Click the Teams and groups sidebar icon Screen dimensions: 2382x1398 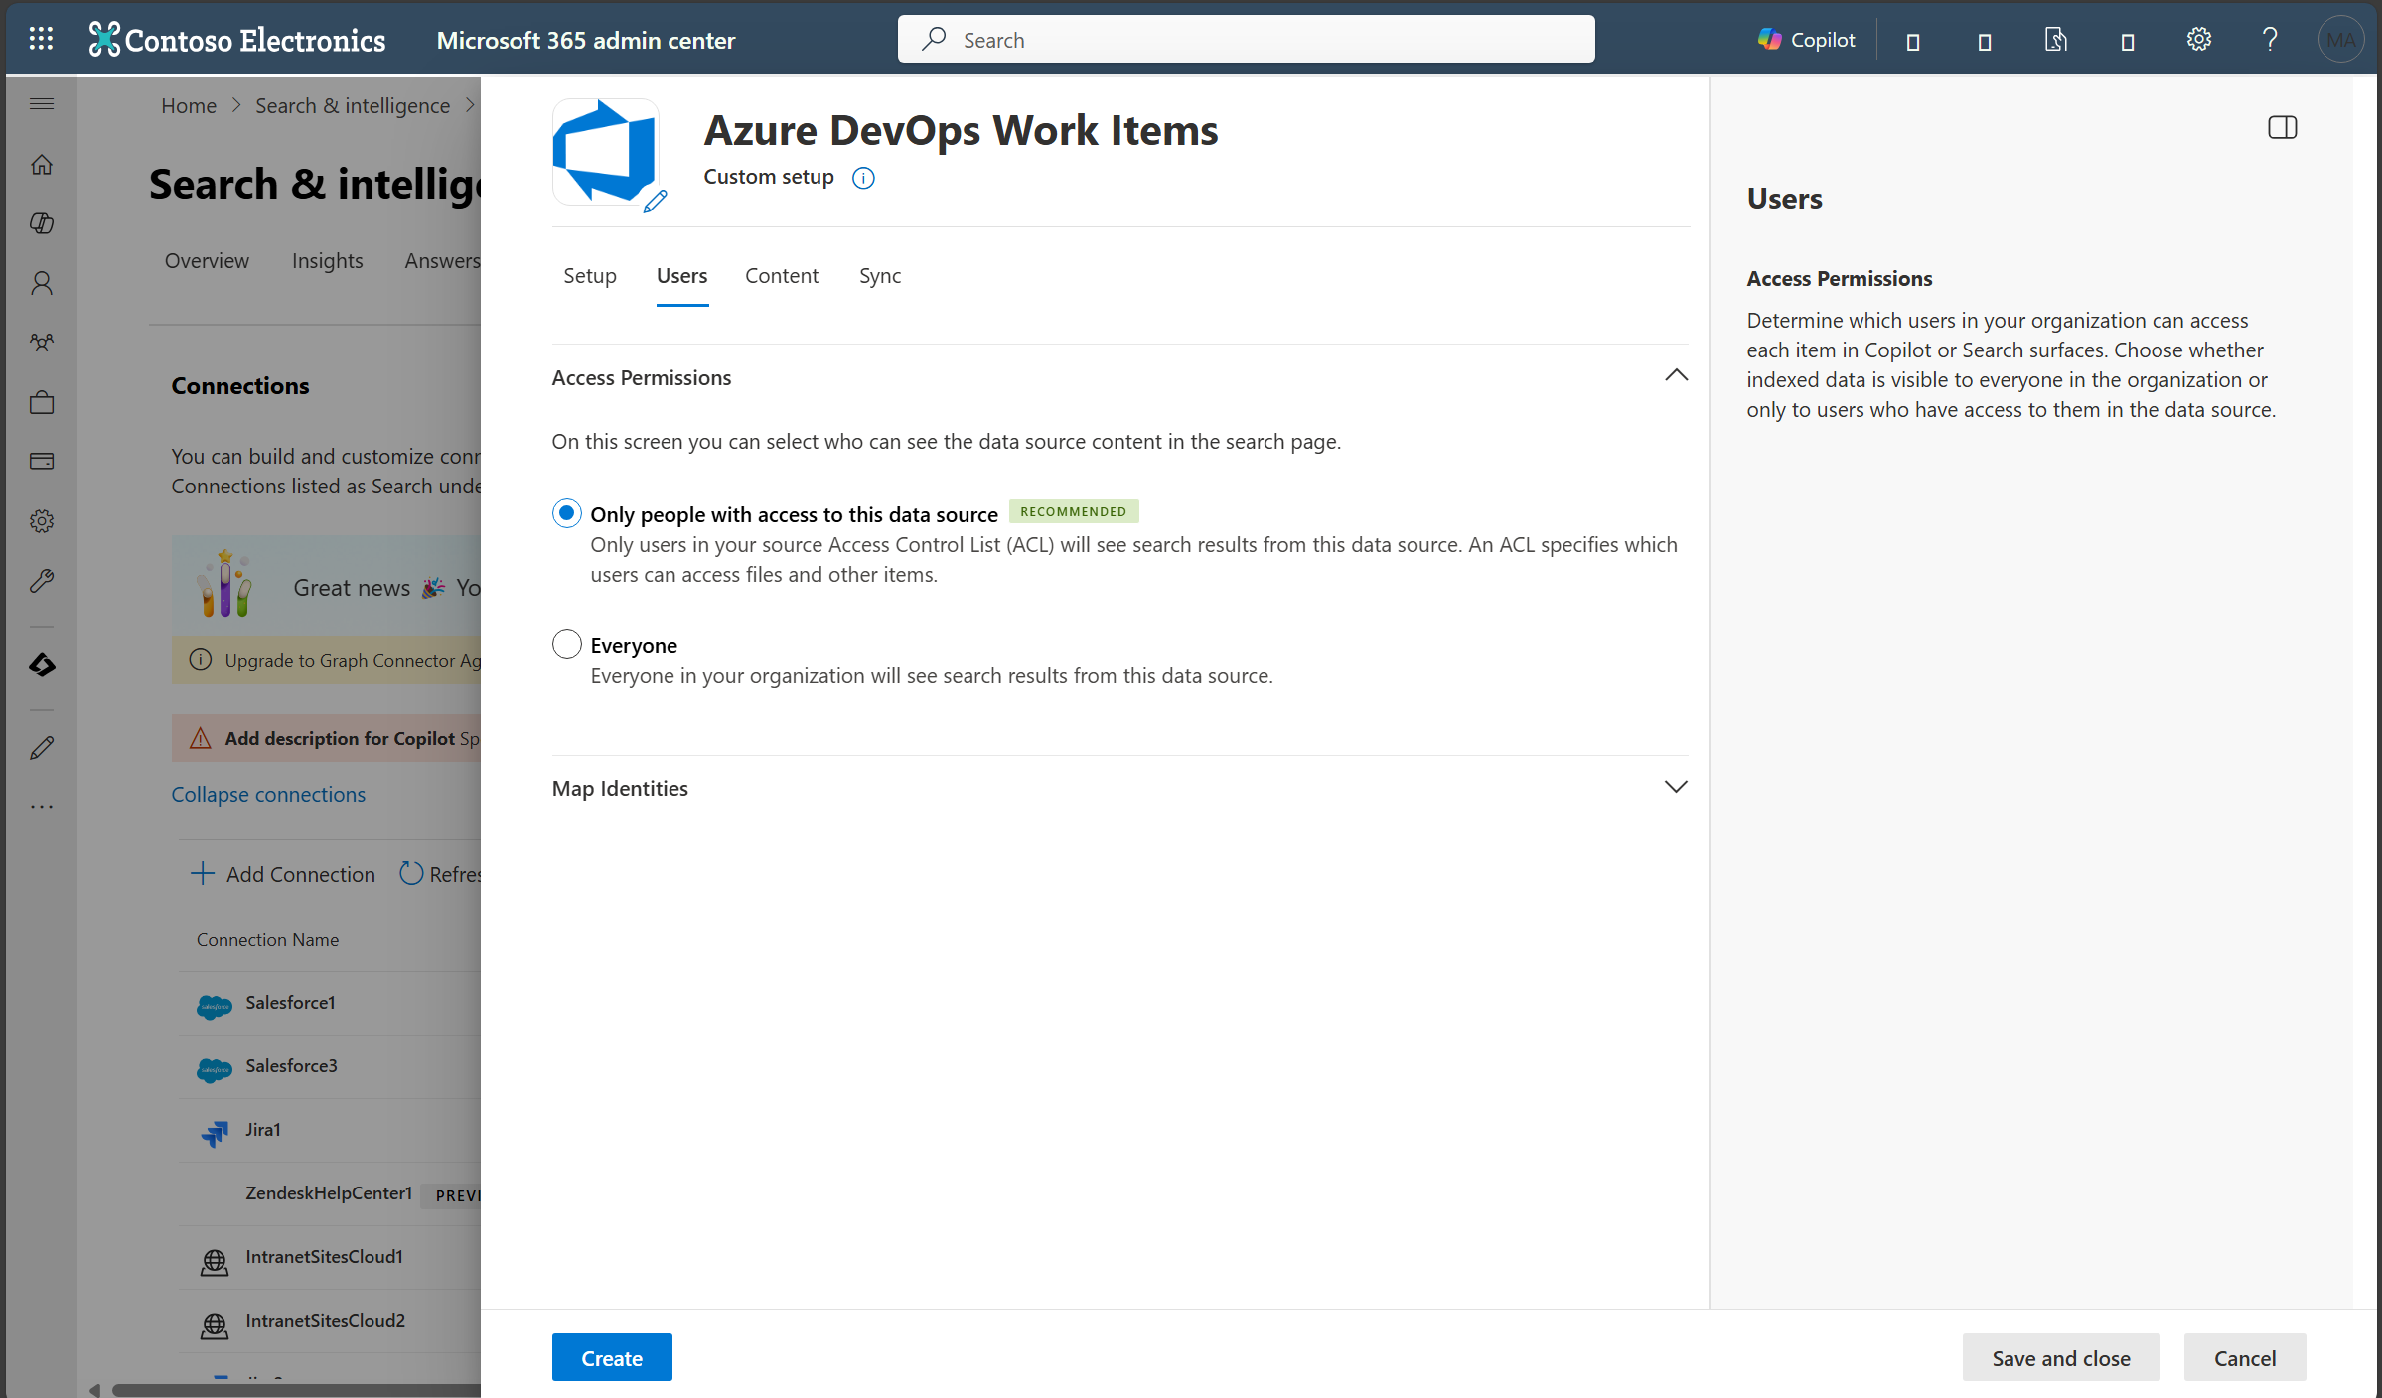tap(42, 343)
